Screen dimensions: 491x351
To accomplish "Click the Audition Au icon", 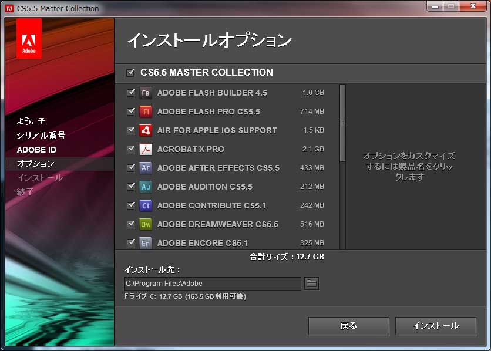I will 146,187.
